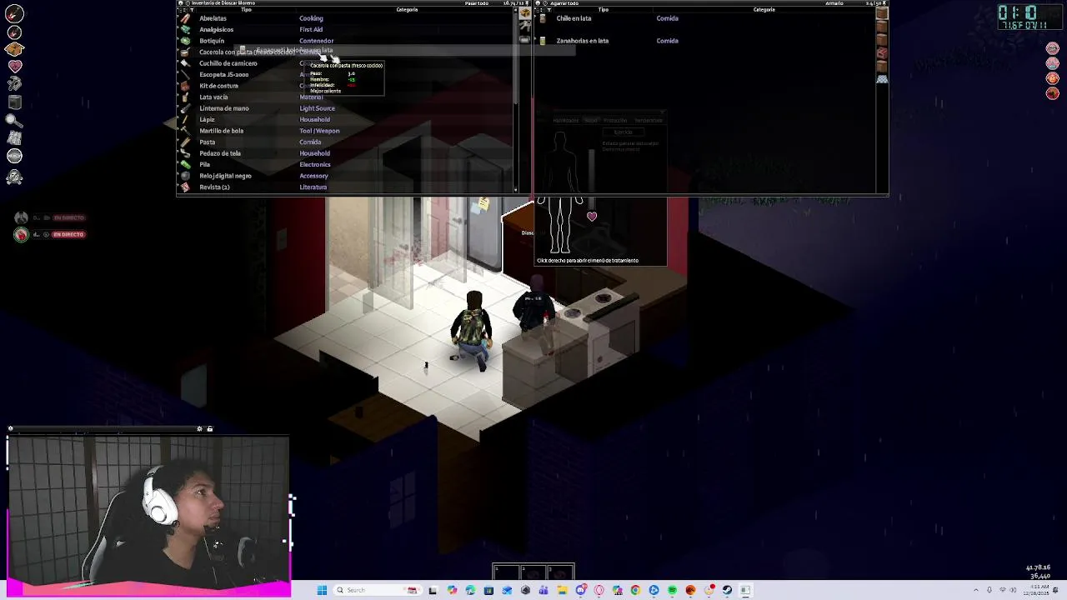Click the Pila battery item icon

point(185,164)
